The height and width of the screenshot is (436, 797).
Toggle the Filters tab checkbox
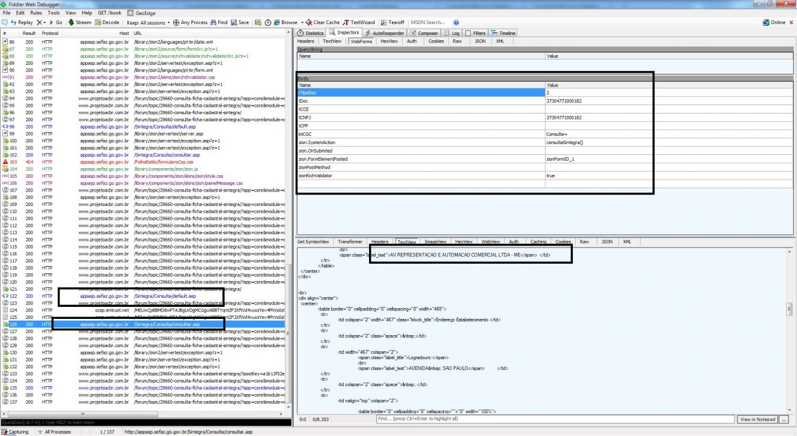pyautogui.click(x=468, y=33)
